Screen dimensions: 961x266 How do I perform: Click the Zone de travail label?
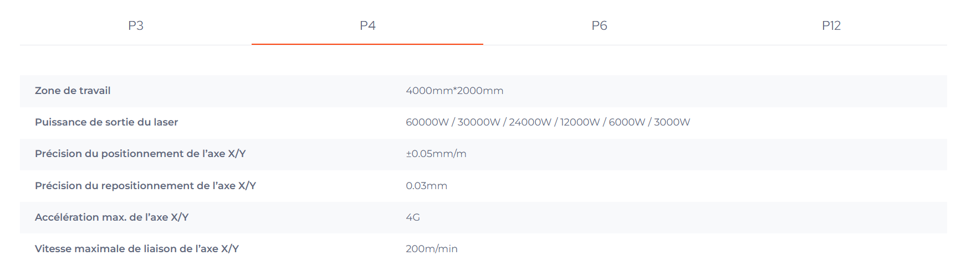point(73,91)
